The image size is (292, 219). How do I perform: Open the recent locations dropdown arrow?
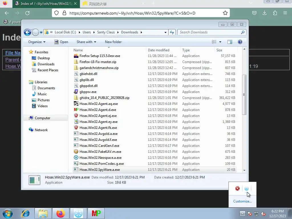point(41,33)
